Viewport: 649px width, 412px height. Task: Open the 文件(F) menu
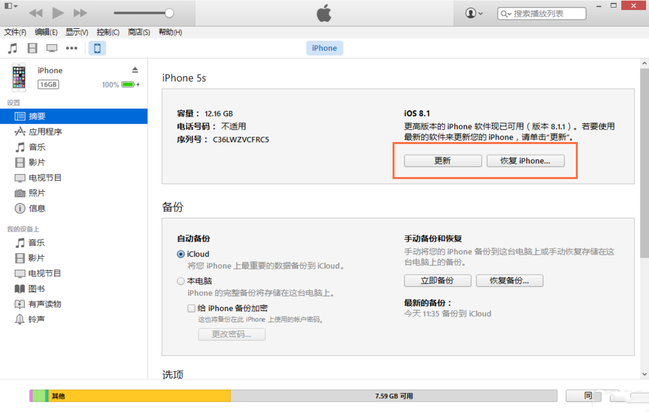click(15, 32)
